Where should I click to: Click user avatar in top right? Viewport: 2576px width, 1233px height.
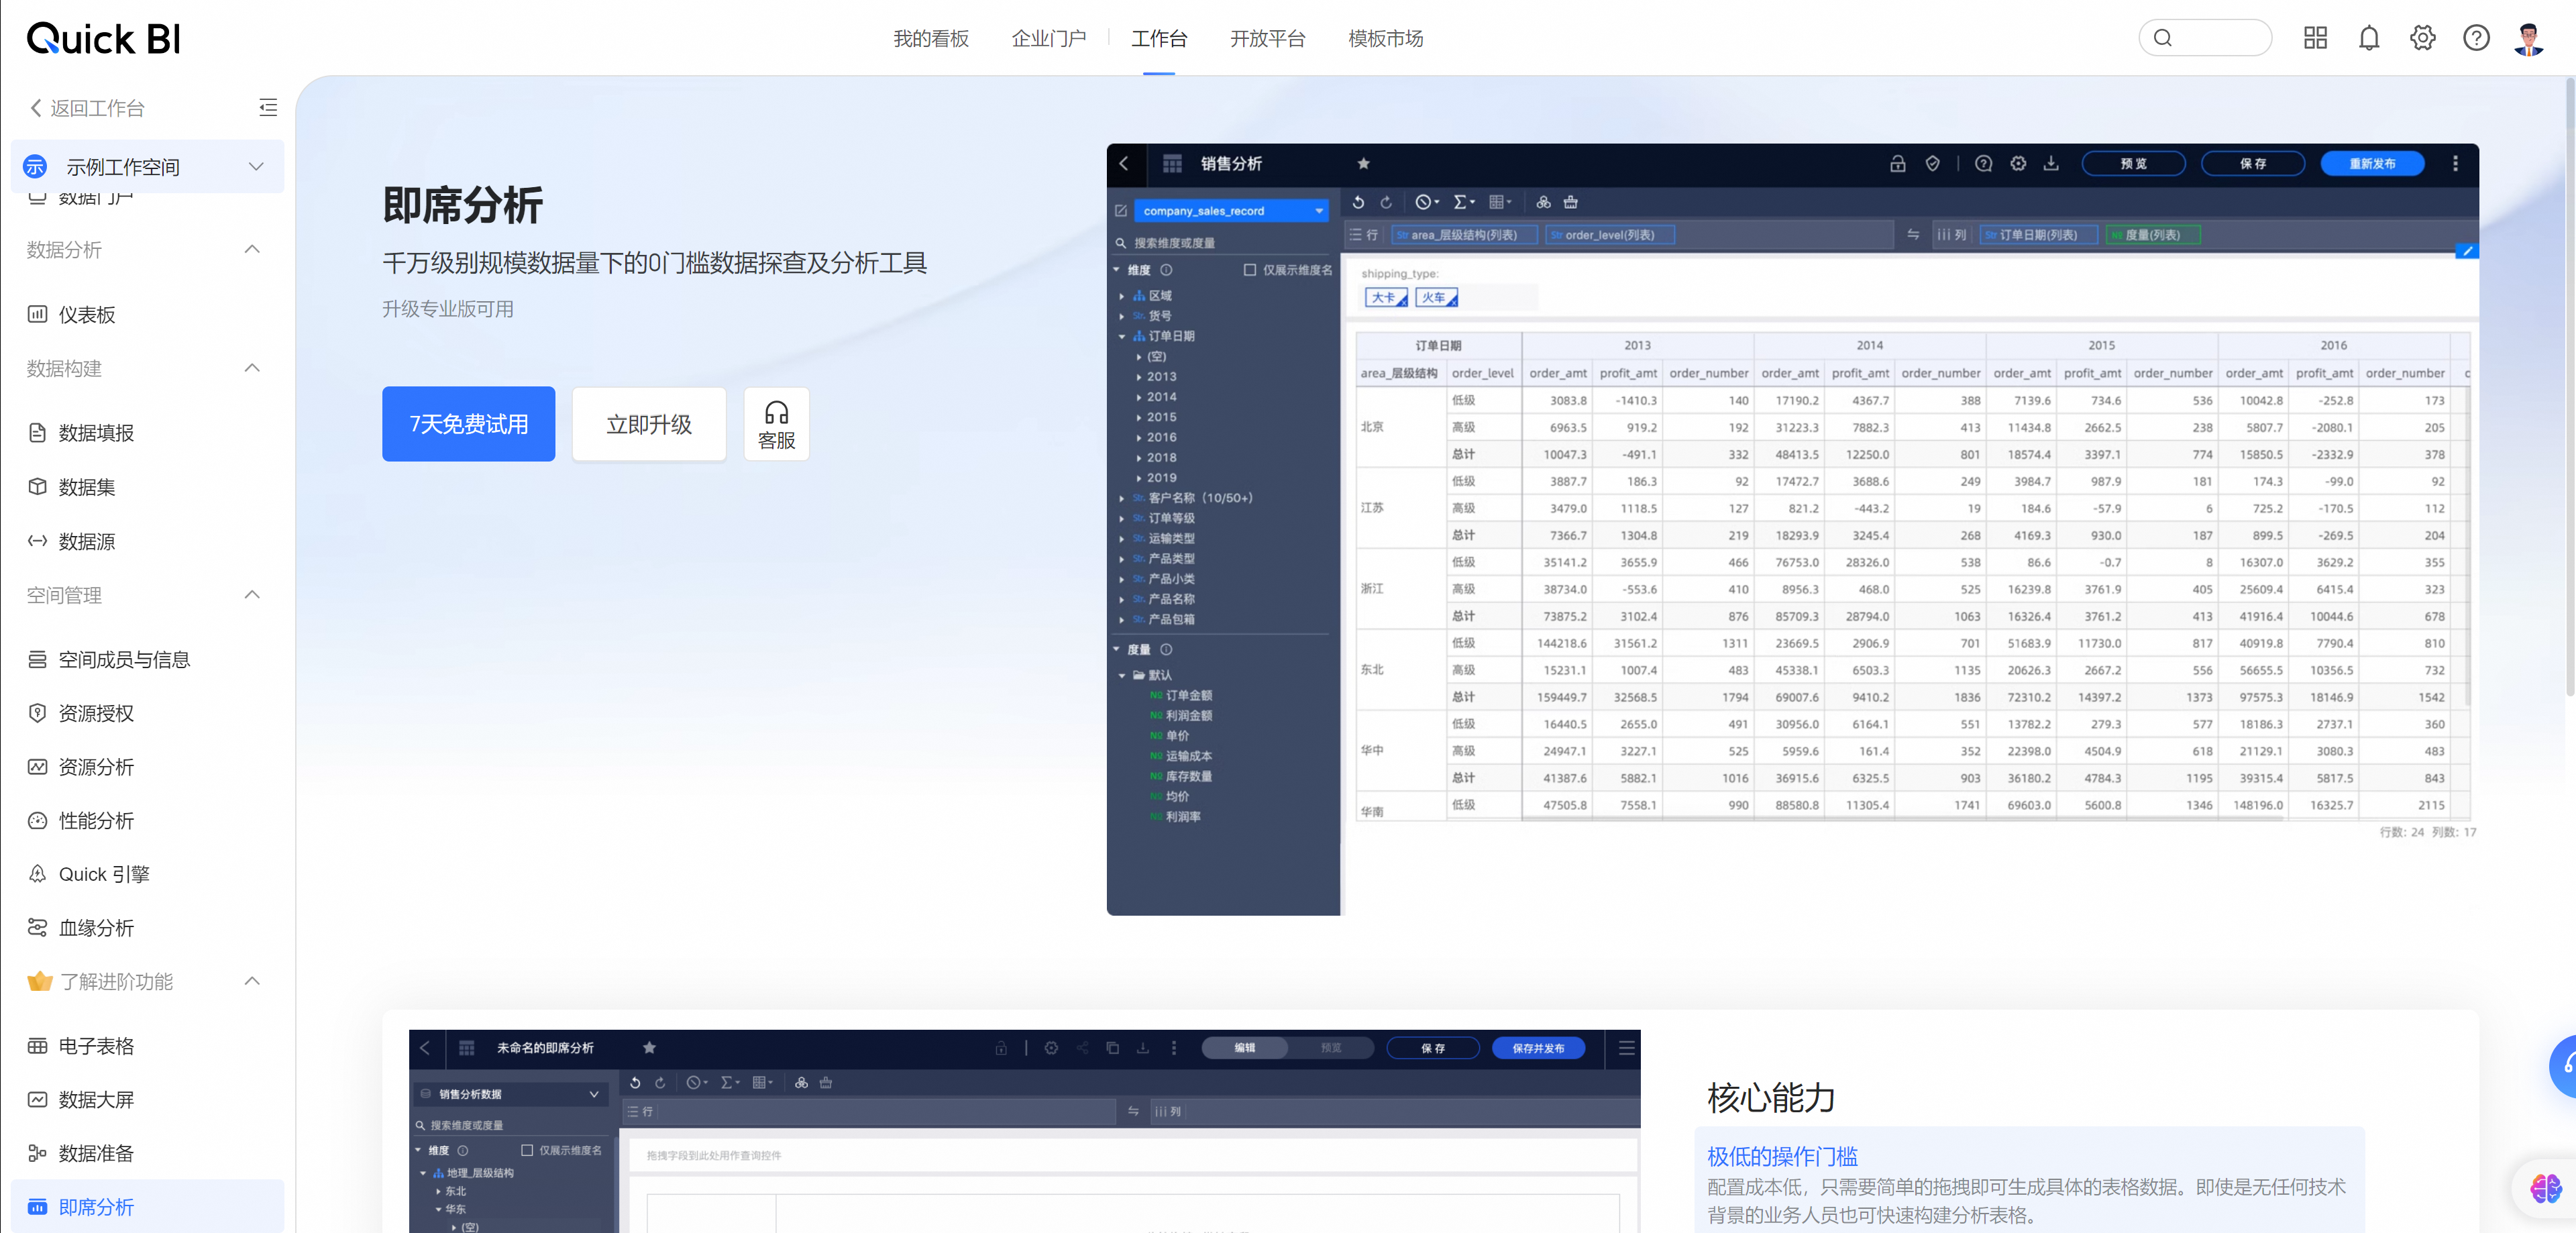coord(2528,38)
